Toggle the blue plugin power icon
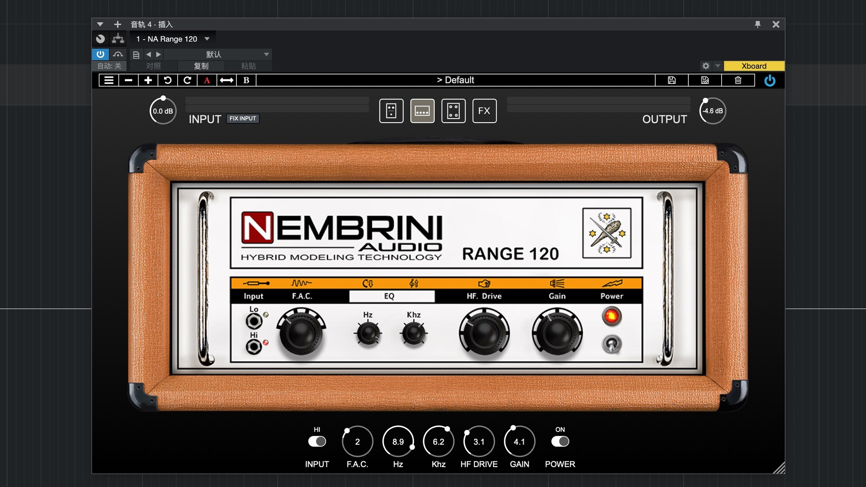The height and width of the screenshot is (487, 866). pos(770,81)
